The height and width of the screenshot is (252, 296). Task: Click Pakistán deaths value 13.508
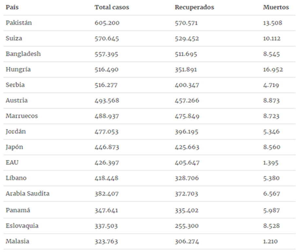[273, 23]
